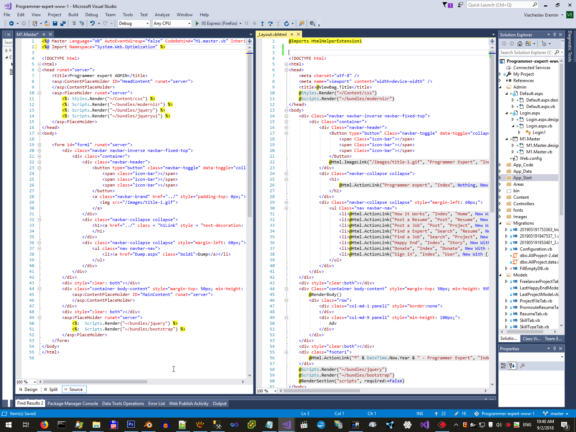
Task: Start debugging with the green play icon
Action: pyautogui.click(x=197, y=23)
